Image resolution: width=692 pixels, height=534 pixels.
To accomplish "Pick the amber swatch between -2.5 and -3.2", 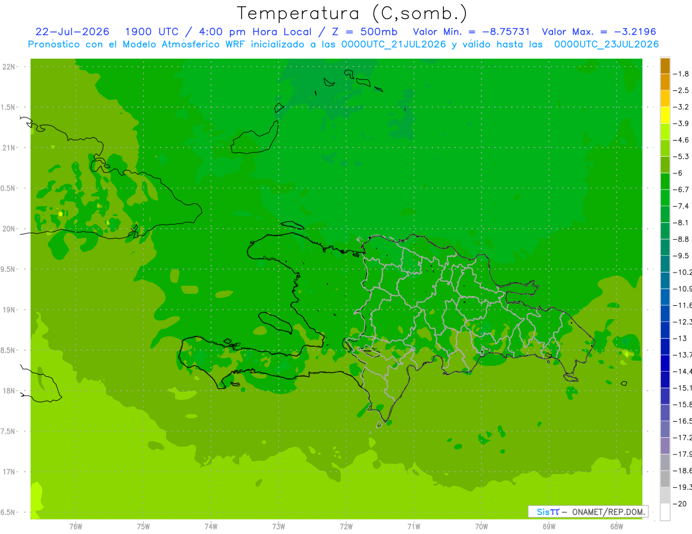I will (665, 99).
